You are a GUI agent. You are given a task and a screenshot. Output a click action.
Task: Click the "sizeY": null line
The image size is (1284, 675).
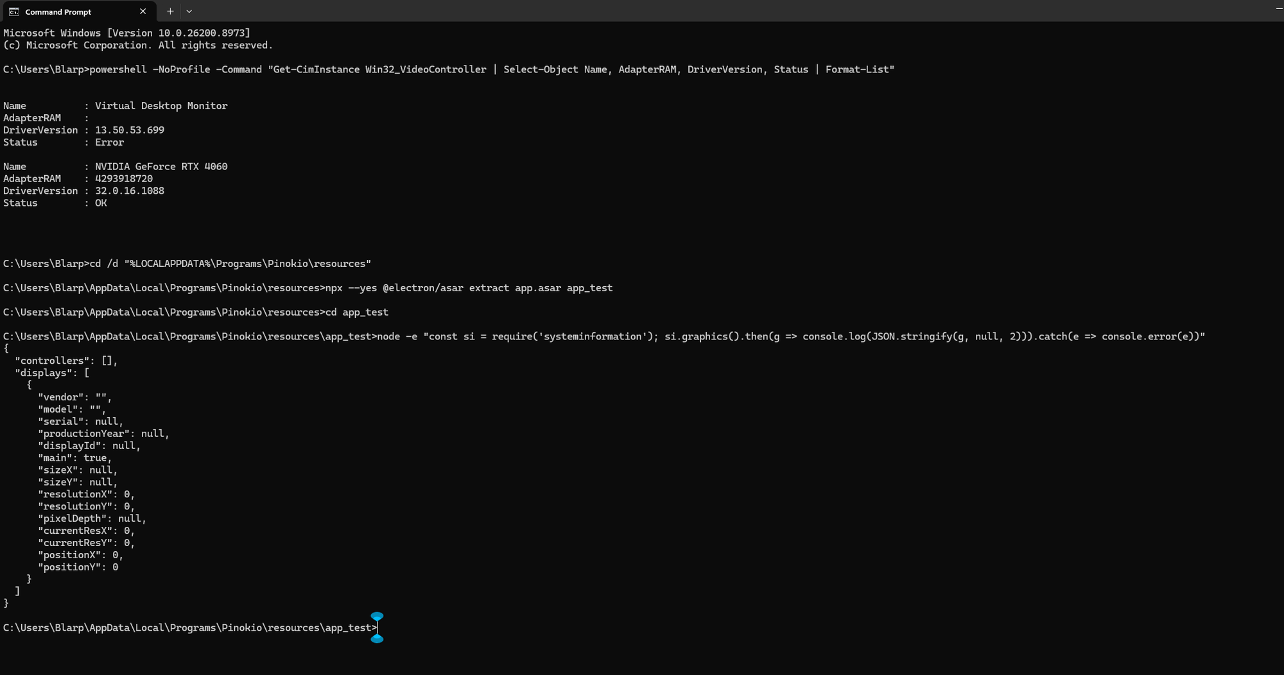pos(78,483)
